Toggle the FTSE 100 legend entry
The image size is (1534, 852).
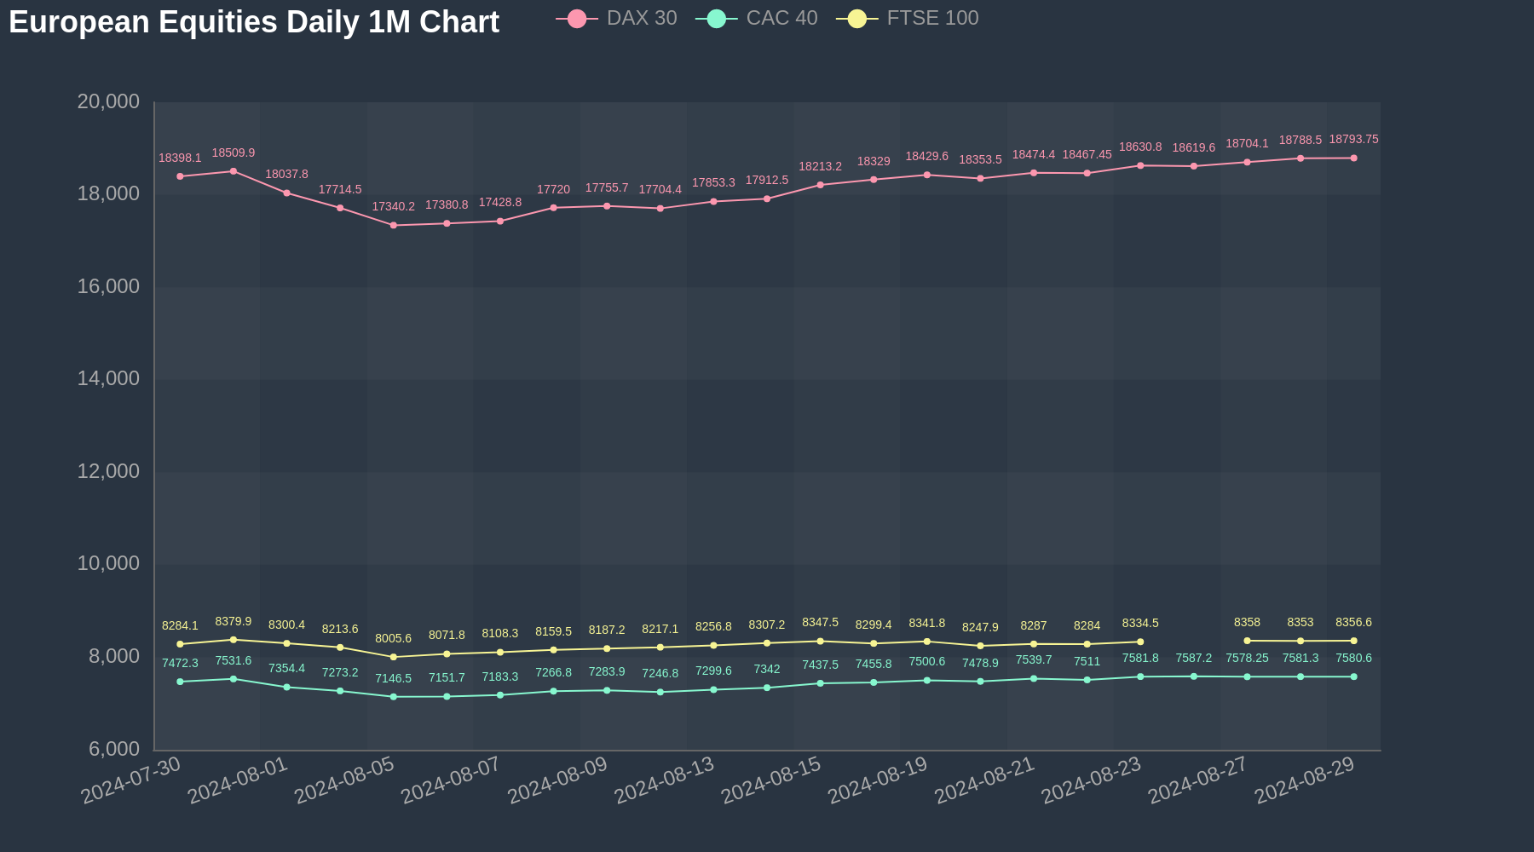[908, 18]
